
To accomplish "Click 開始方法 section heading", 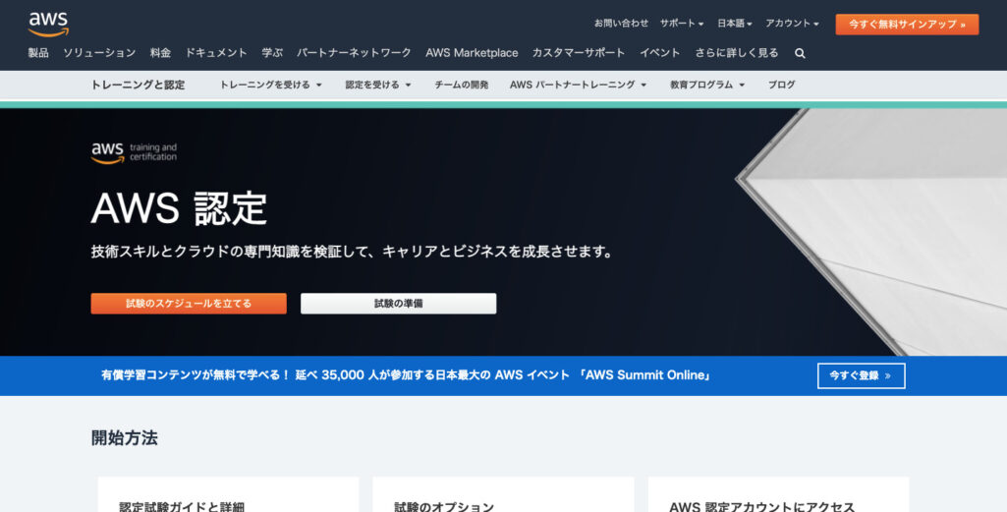I will (125, 438).
